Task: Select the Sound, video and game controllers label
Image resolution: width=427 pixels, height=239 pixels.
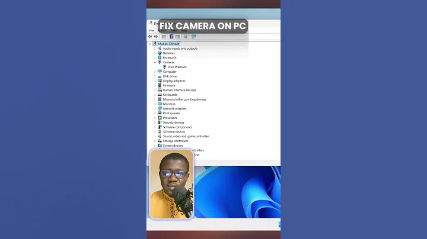Action: point(186,136)
